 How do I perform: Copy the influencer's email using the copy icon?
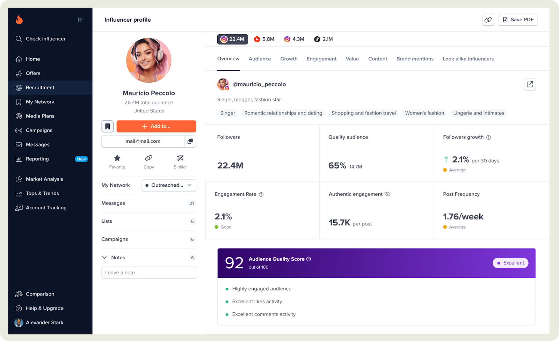(x=190, y=141)
